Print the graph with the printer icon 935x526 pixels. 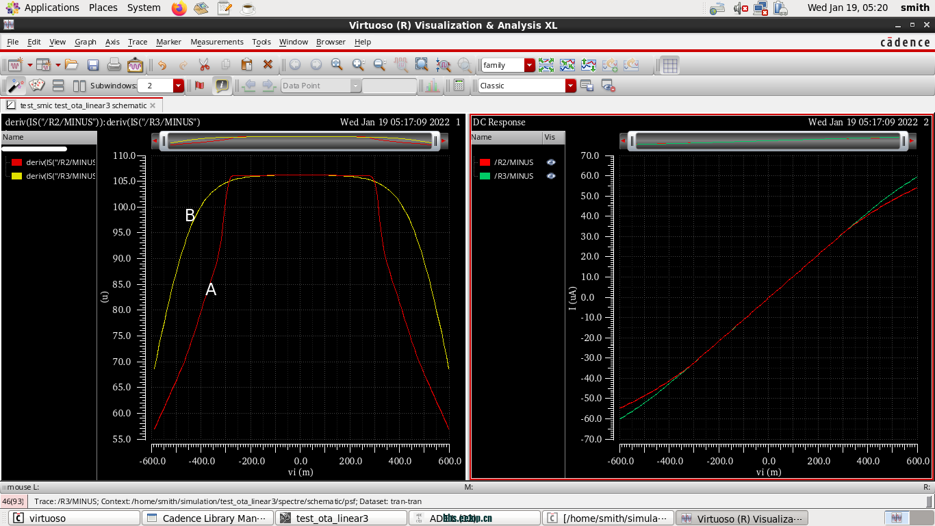(x=114, y=65)
